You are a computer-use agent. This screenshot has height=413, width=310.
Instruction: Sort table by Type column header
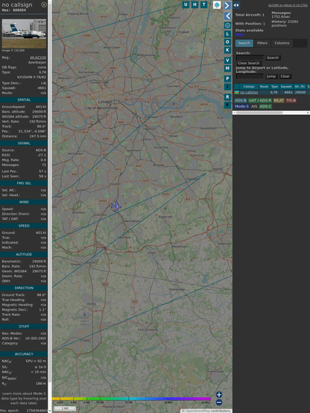274,86
